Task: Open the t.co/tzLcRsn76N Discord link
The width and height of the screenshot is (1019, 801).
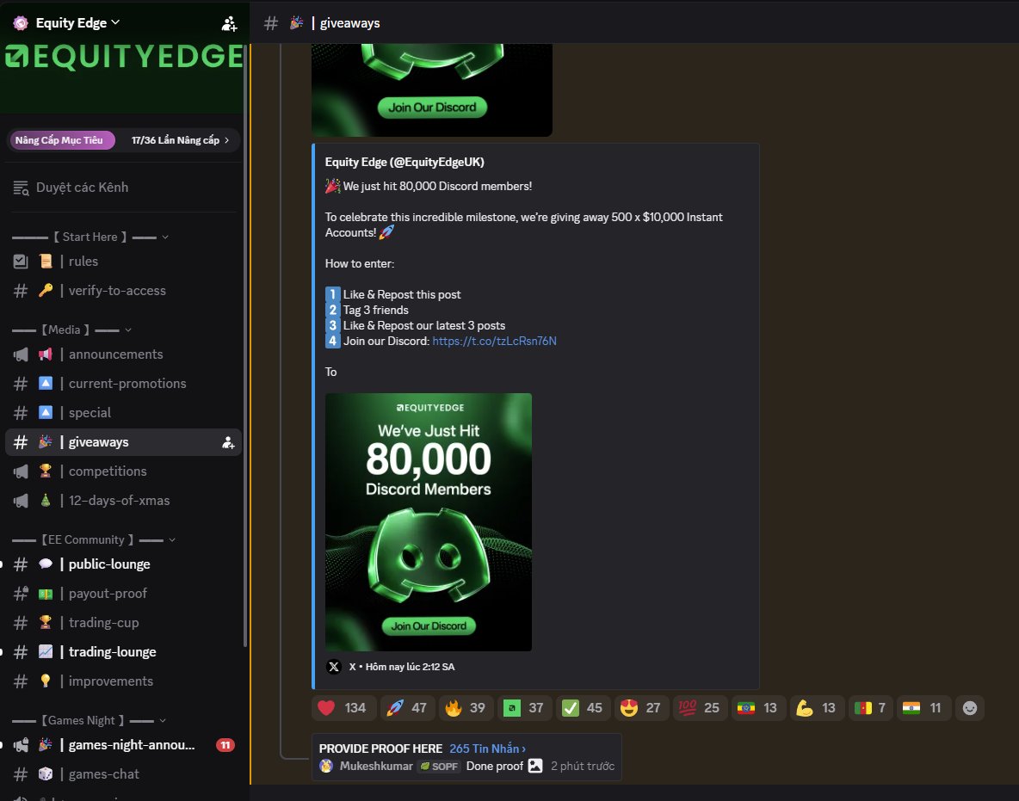Action: click(x=494, y=341)
